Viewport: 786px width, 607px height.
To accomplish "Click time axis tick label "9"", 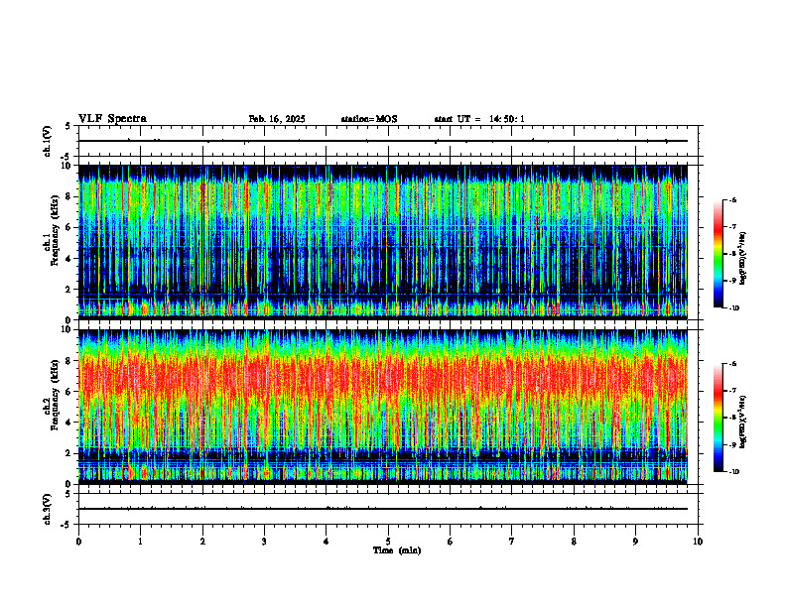I will point(635,542).
